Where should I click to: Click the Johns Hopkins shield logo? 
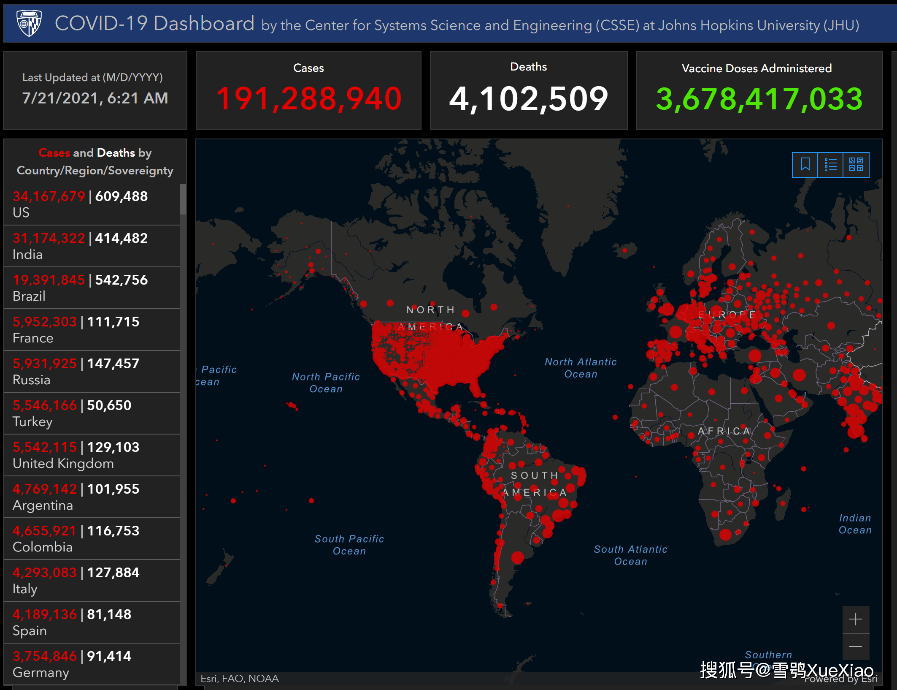click(x=29, y=23)
